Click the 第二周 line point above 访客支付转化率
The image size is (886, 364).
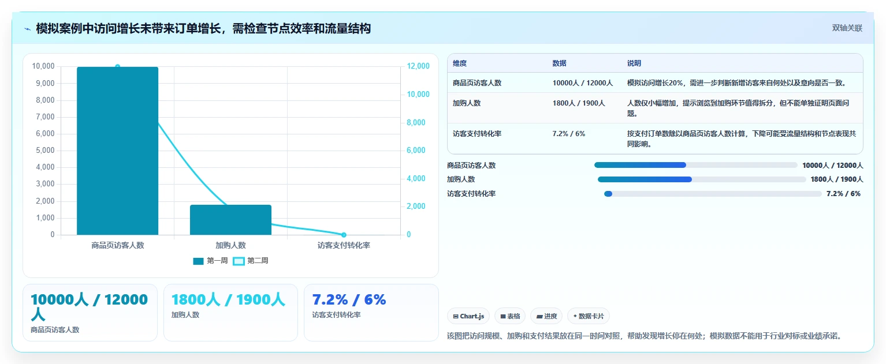(344, 235)
